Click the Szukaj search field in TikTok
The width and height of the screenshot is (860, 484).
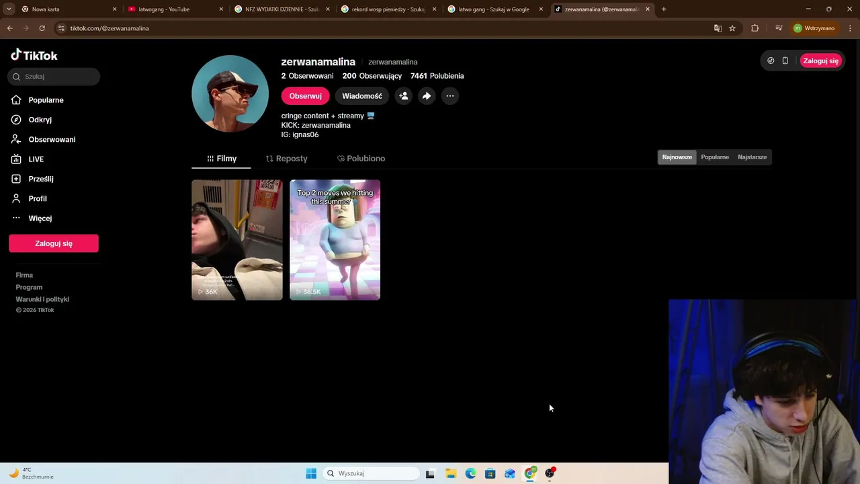point(54,77)
